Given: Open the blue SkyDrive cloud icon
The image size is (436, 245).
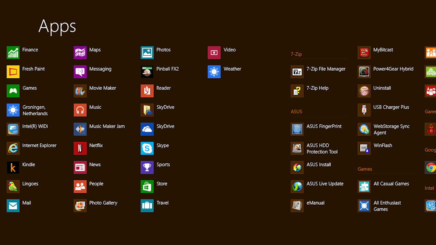Looking at the screenshot, I should [147, 129].
